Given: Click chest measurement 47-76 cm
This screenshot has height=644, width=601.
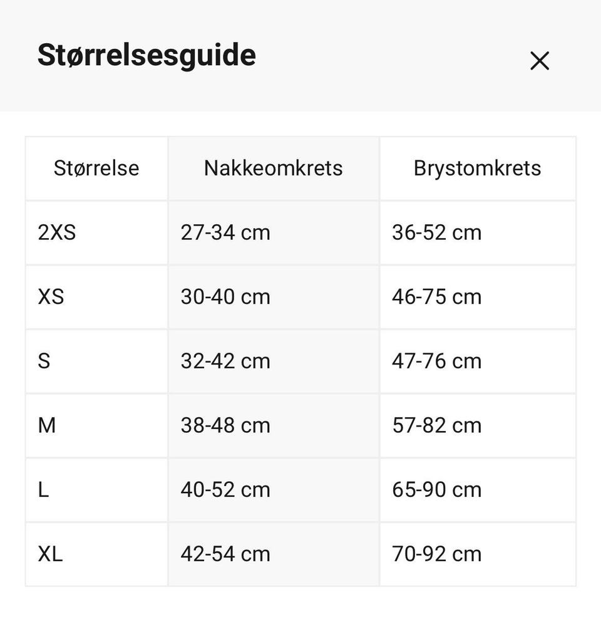Looking at the screenshot, I should tap(436, 361).
